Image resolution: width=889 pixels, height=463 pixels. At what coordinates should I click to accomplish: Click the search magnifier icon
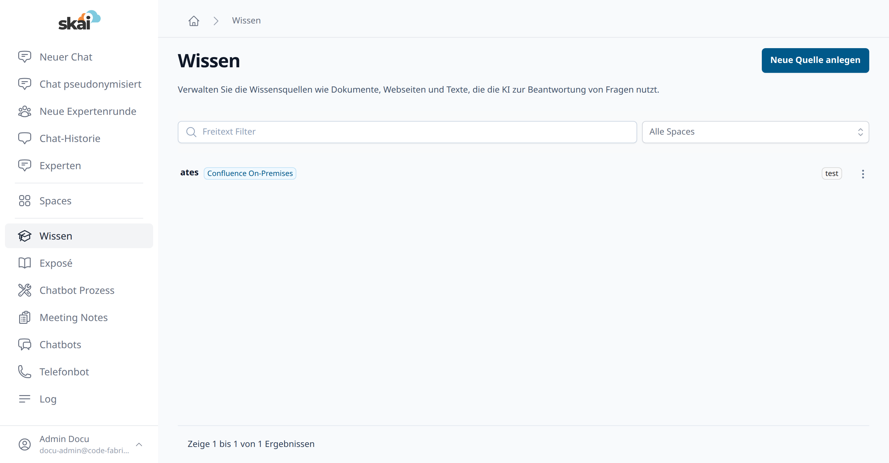pyautogui.click(x=191, y=132)
